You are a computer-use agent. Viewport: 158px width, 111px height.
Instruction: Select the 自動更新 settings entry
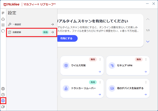coord(32,32)
